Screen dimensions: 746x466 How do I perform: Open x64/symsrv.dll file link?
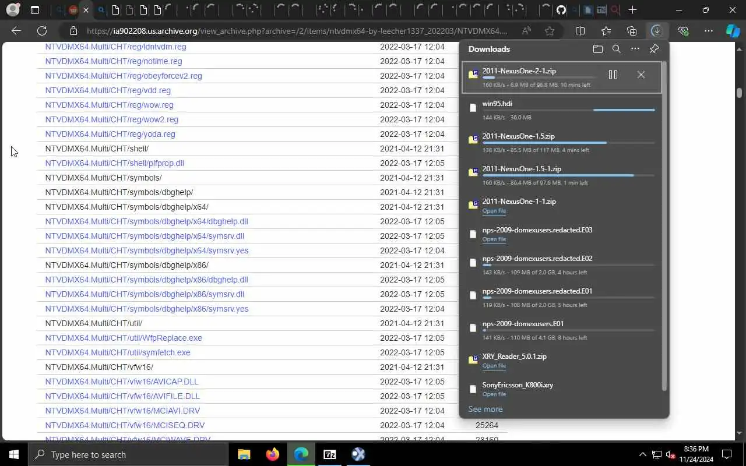coord(145,236)
